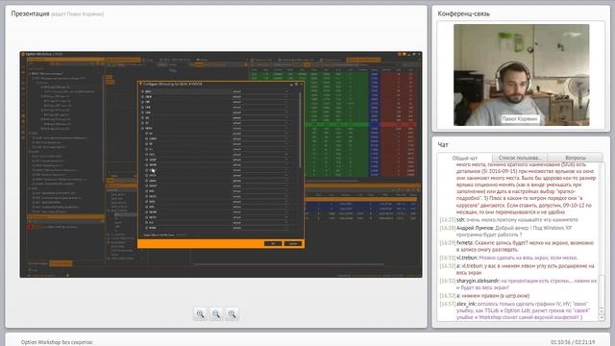
Task: Click the third magnifier icon below presentation
Action: [x=233, y=314]
